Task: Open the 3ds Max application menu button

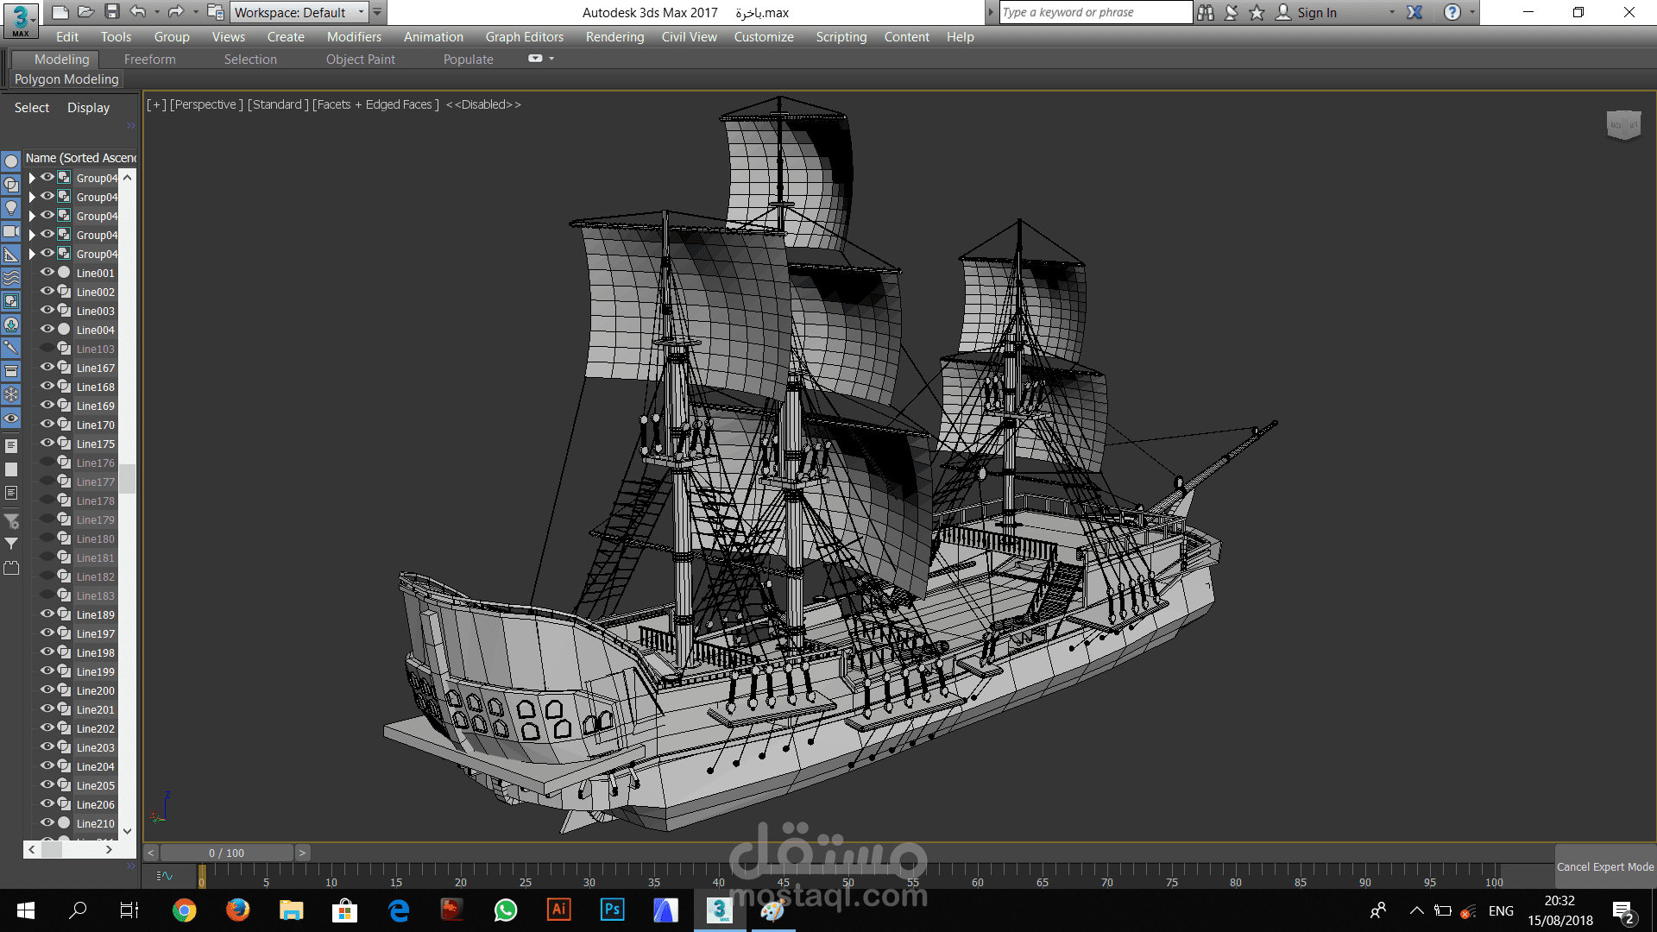Action: pos(21,19)
